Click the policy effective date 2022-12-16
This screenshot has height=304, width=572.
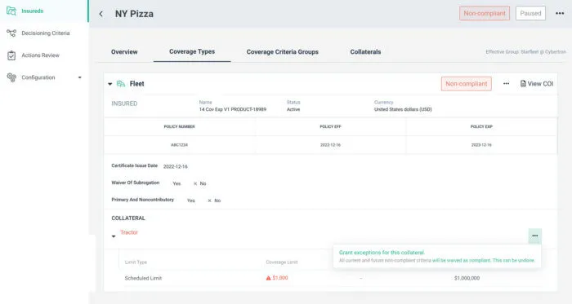330,145
